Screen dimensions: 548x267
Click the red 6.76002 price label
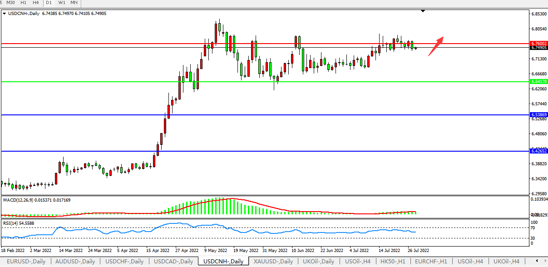538,44
